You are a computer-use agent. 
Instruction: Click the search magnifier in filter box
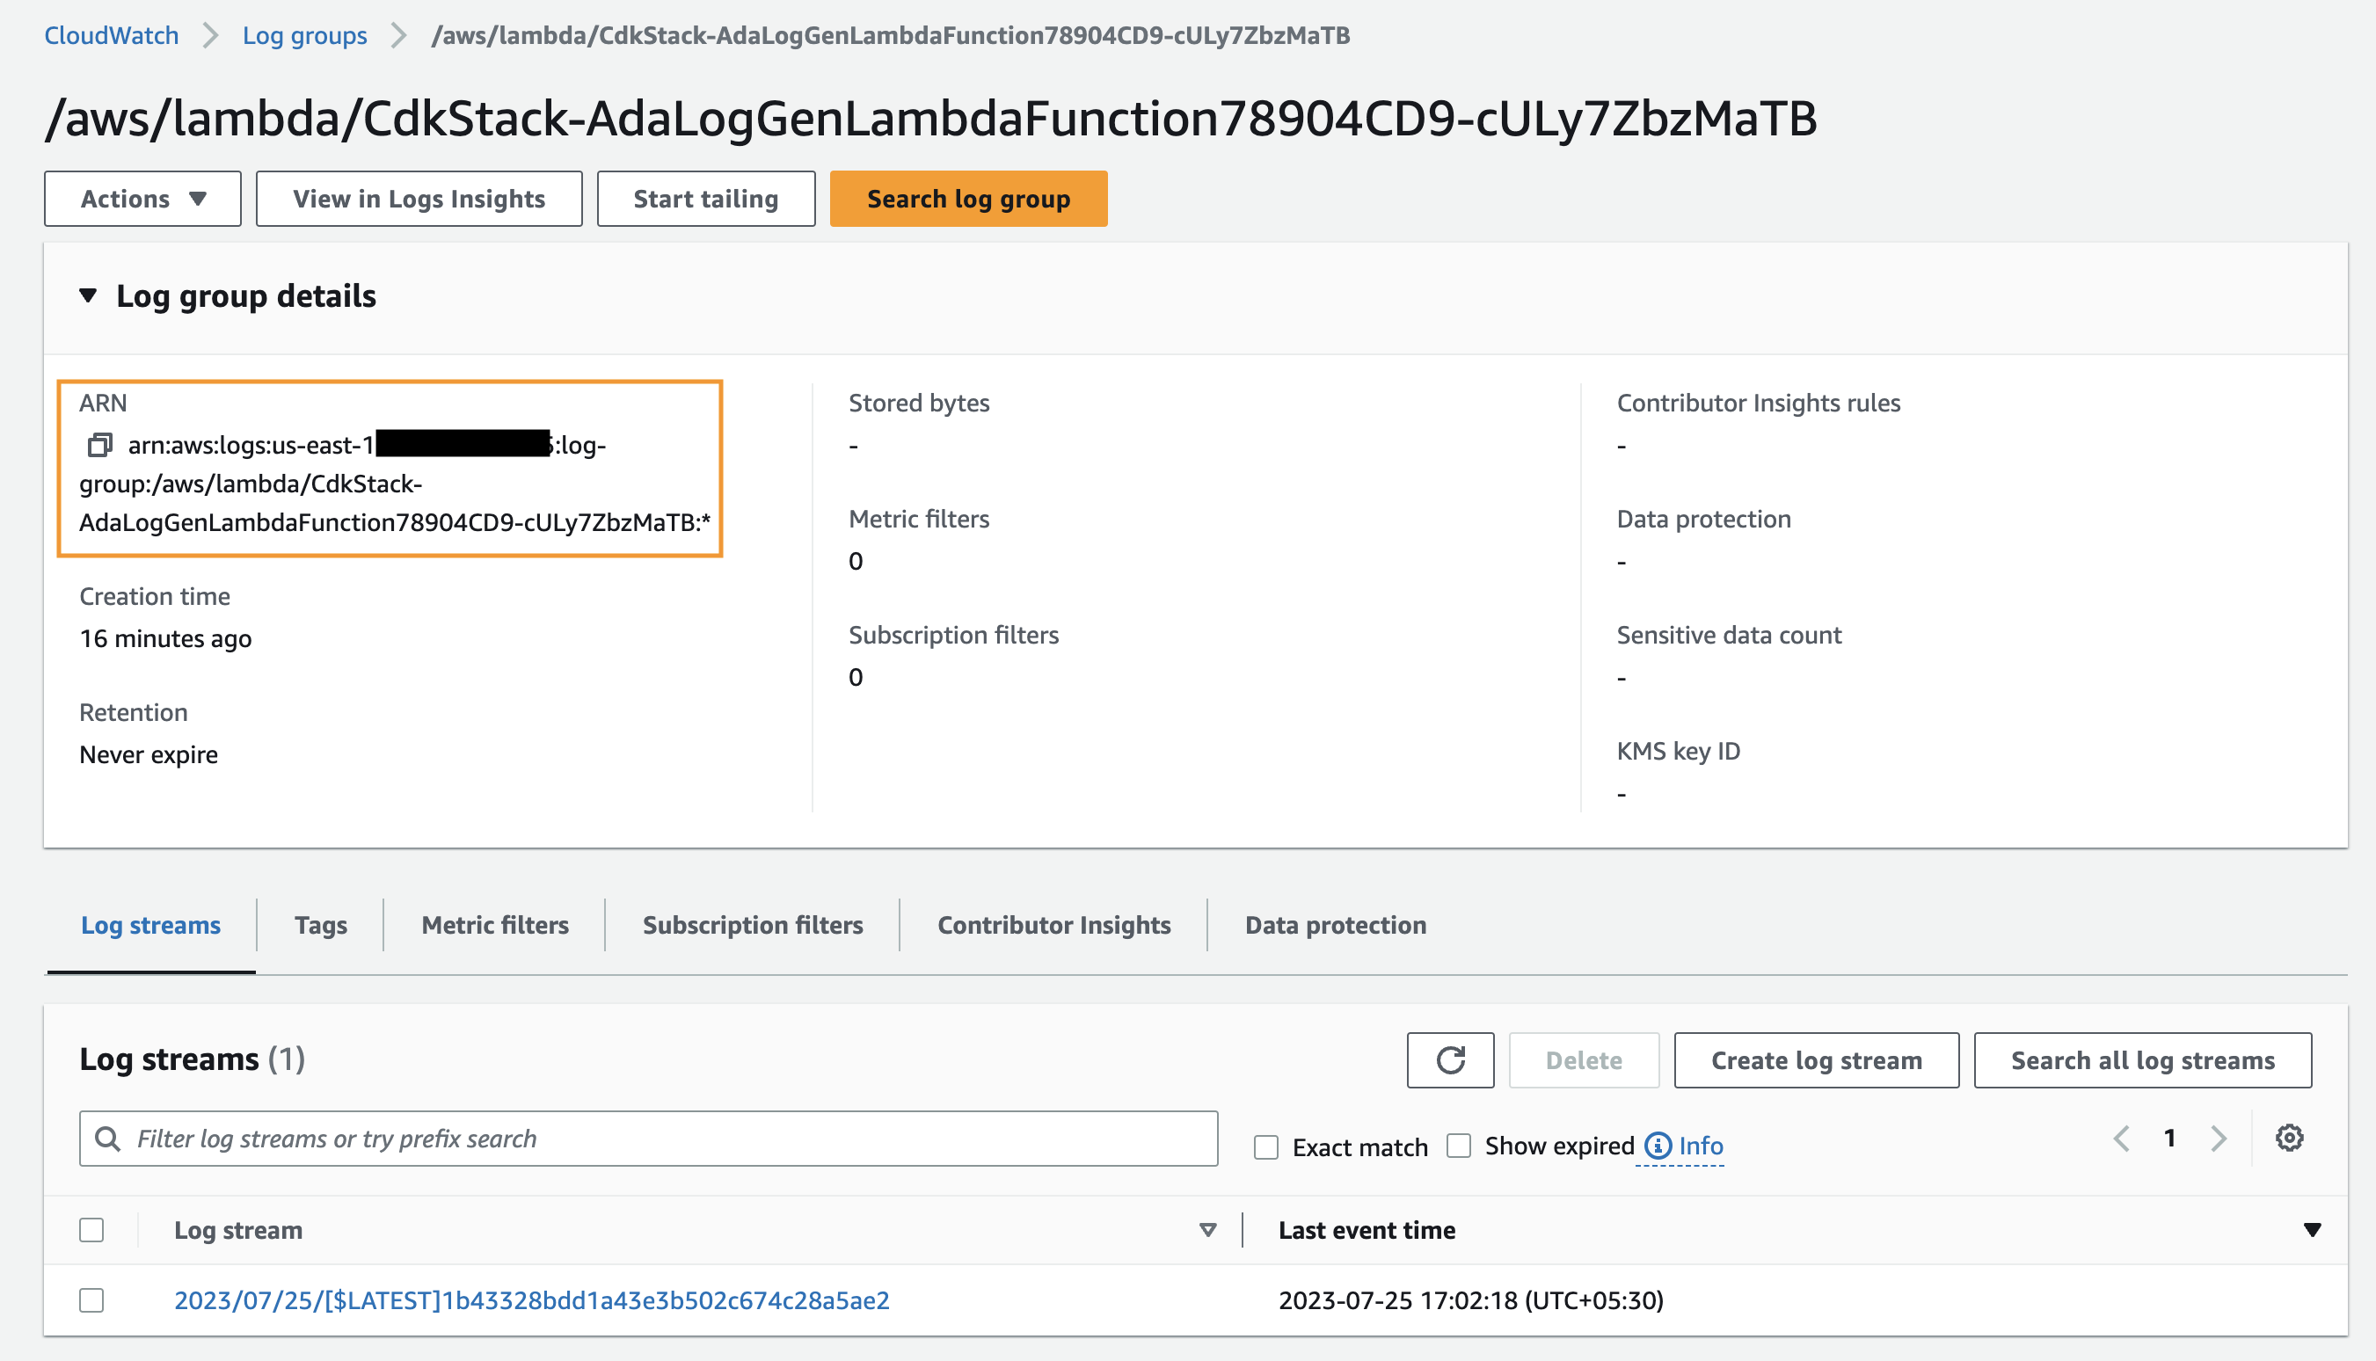[x=108, y=1139]
